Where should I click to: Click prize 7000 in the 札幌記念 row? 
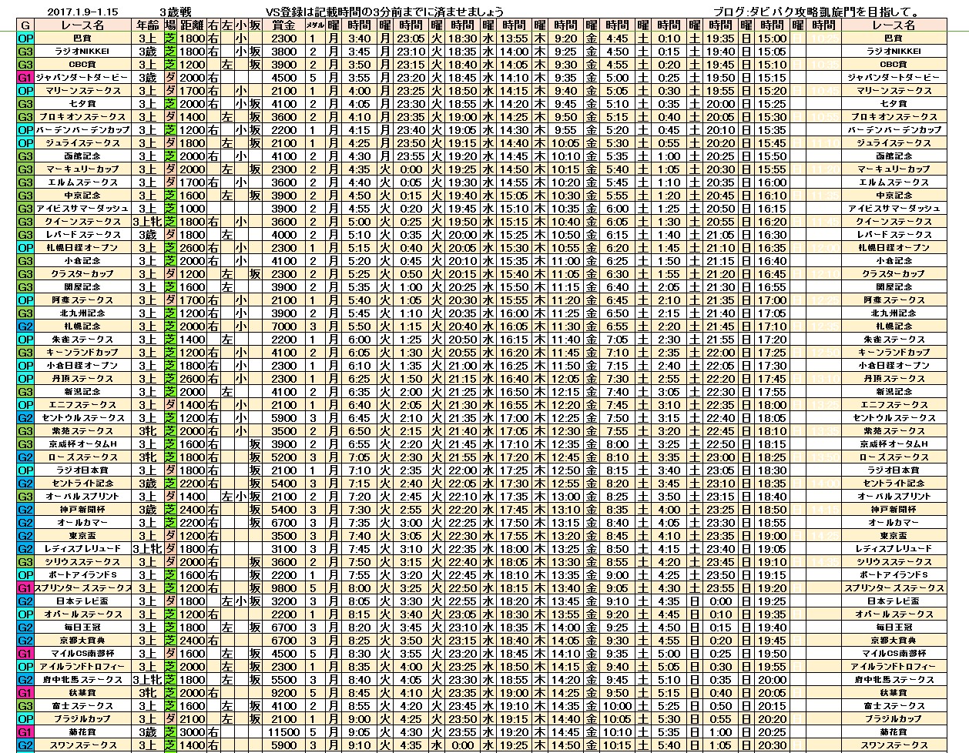(283, 326)
